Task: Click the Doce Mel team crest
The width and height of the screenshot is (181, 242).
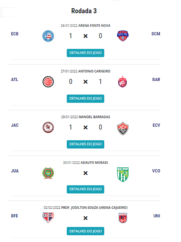Action: click(x=123, y=36)
